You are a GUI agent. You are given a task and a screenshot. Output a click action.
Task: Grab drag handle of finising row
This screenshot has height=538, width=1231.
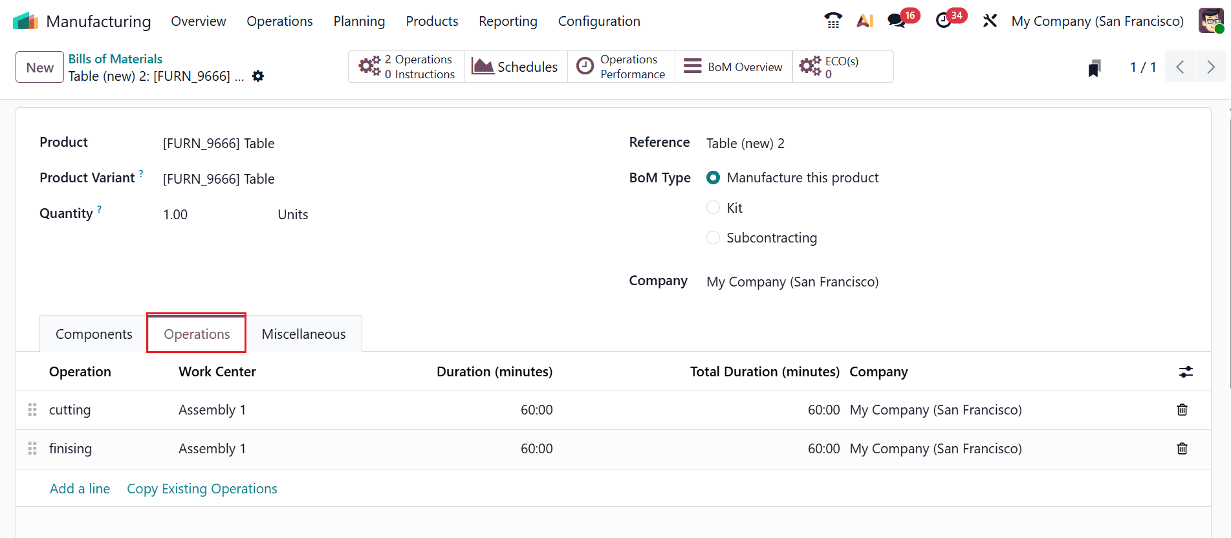32,449
